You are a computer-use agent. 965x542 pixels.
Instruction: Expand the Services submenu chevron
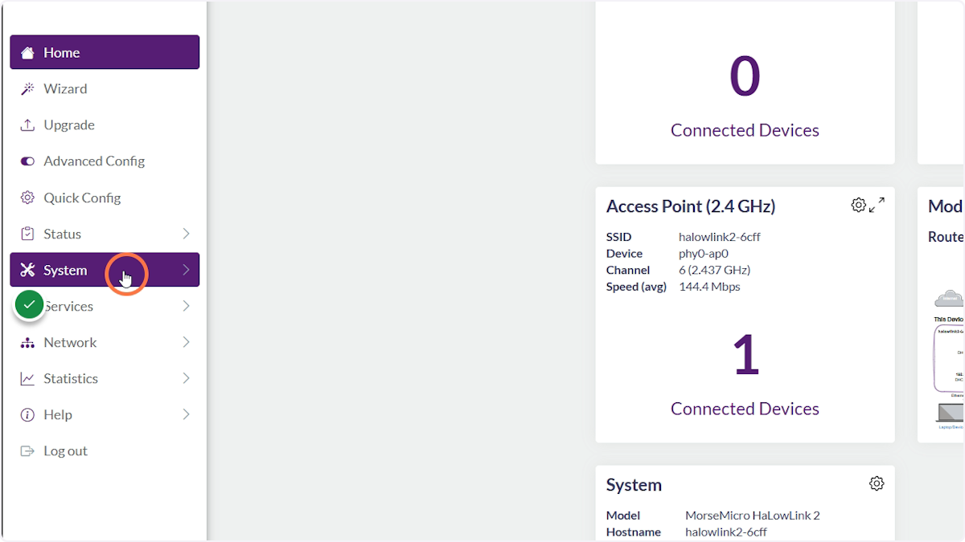click(186, 306)
